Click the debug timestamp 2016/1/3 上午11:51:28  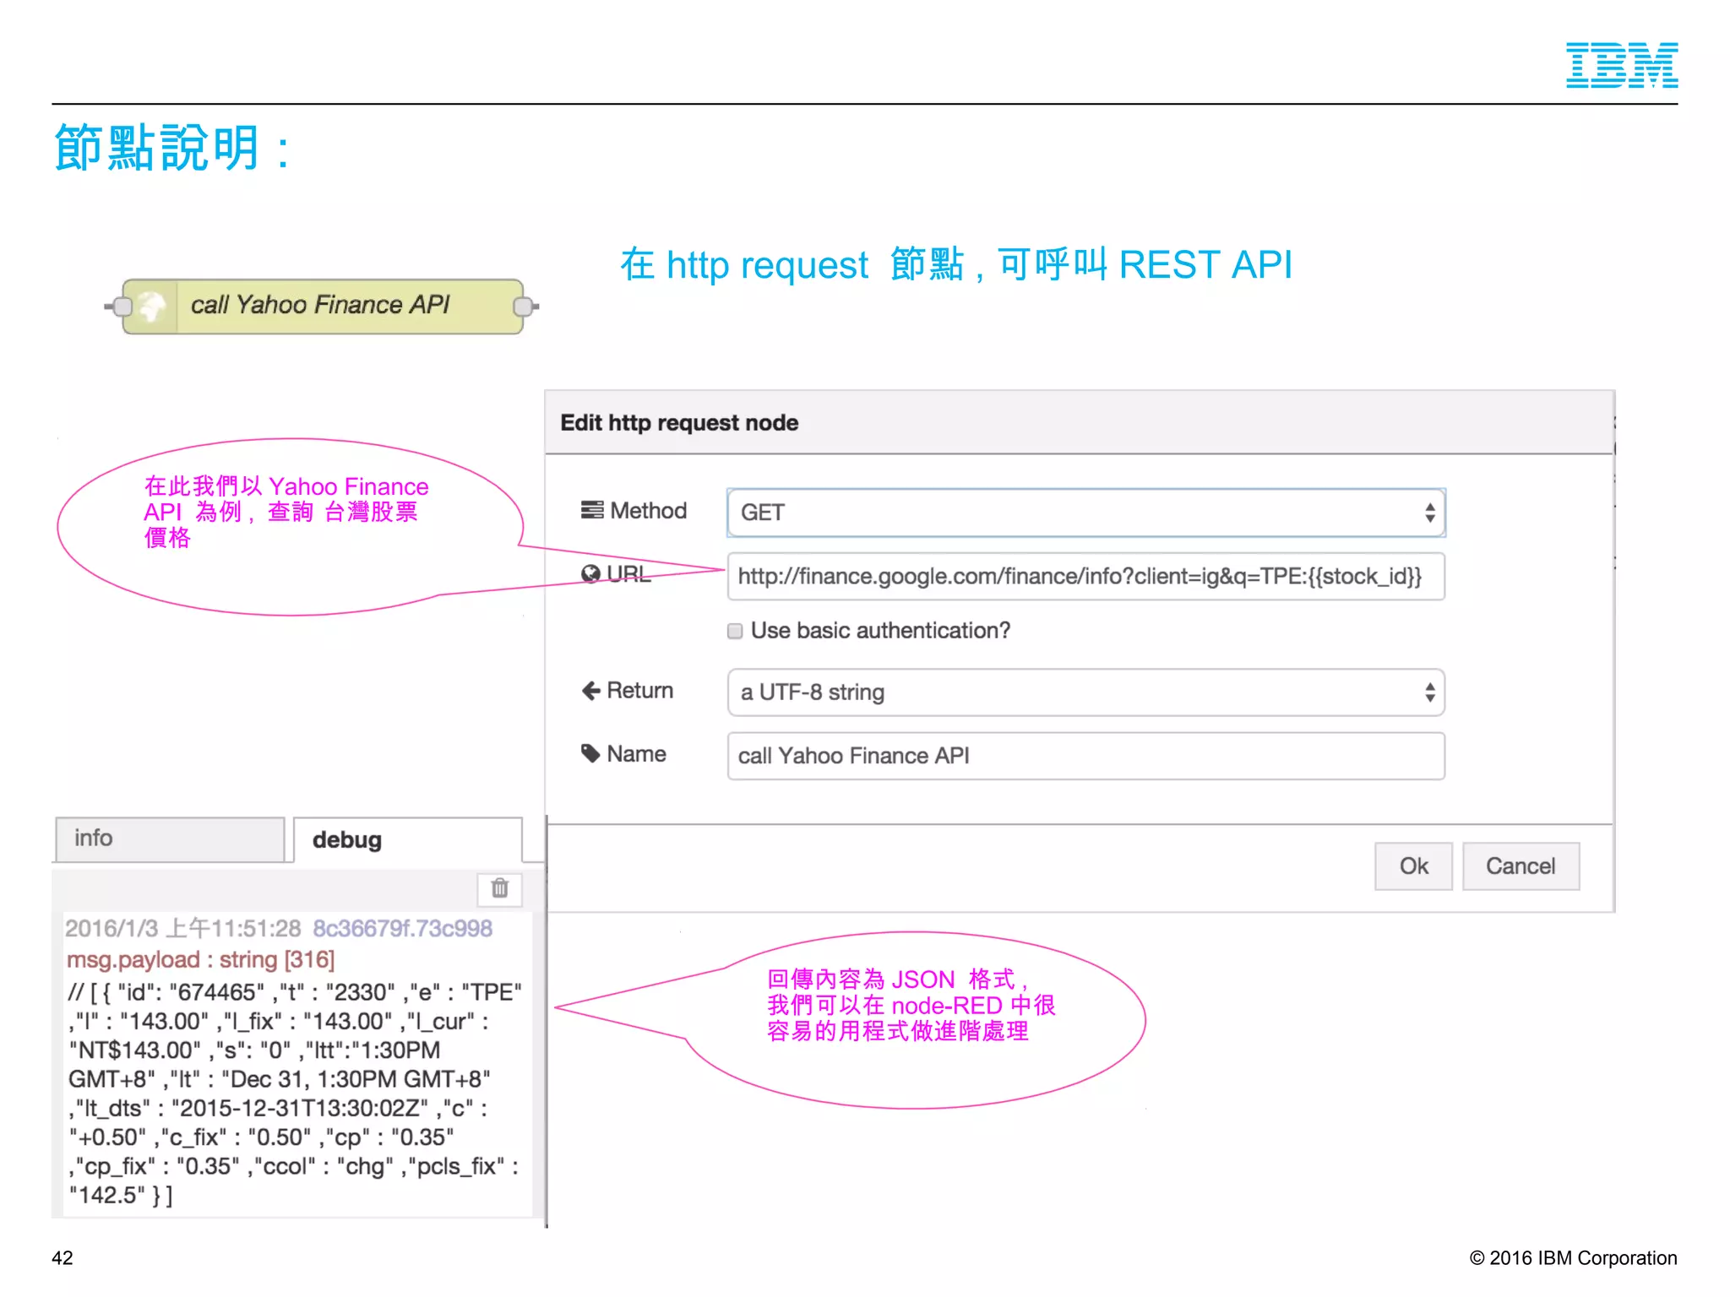(183, 929)
